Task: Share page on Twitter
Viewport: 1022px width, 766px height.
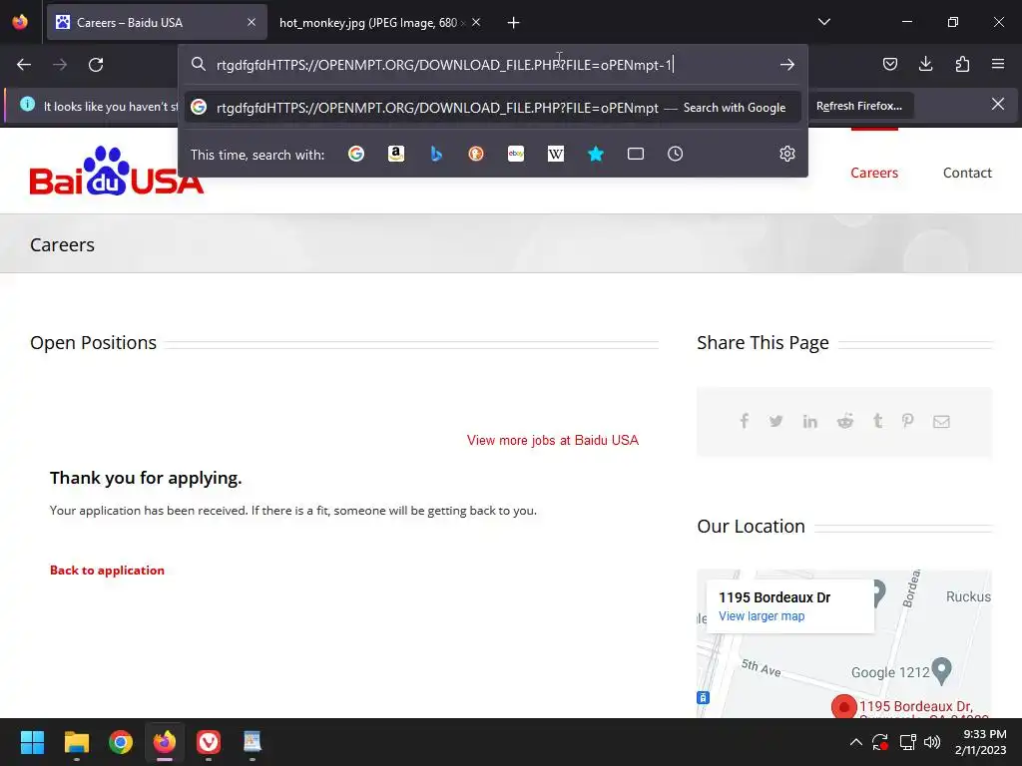Action: pyautogui.click(x=775, y=421)
